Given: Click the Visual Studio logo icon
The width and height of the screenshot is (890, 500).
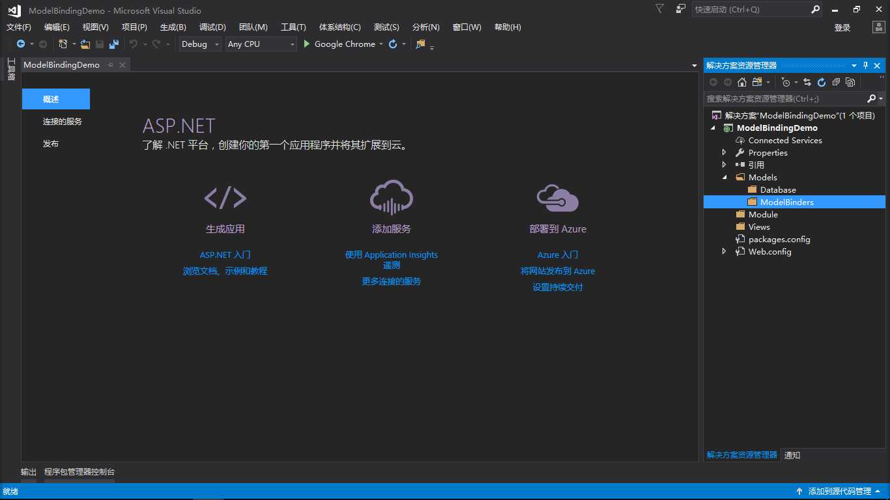Looking at the screenshot, I should coord(14,10).
